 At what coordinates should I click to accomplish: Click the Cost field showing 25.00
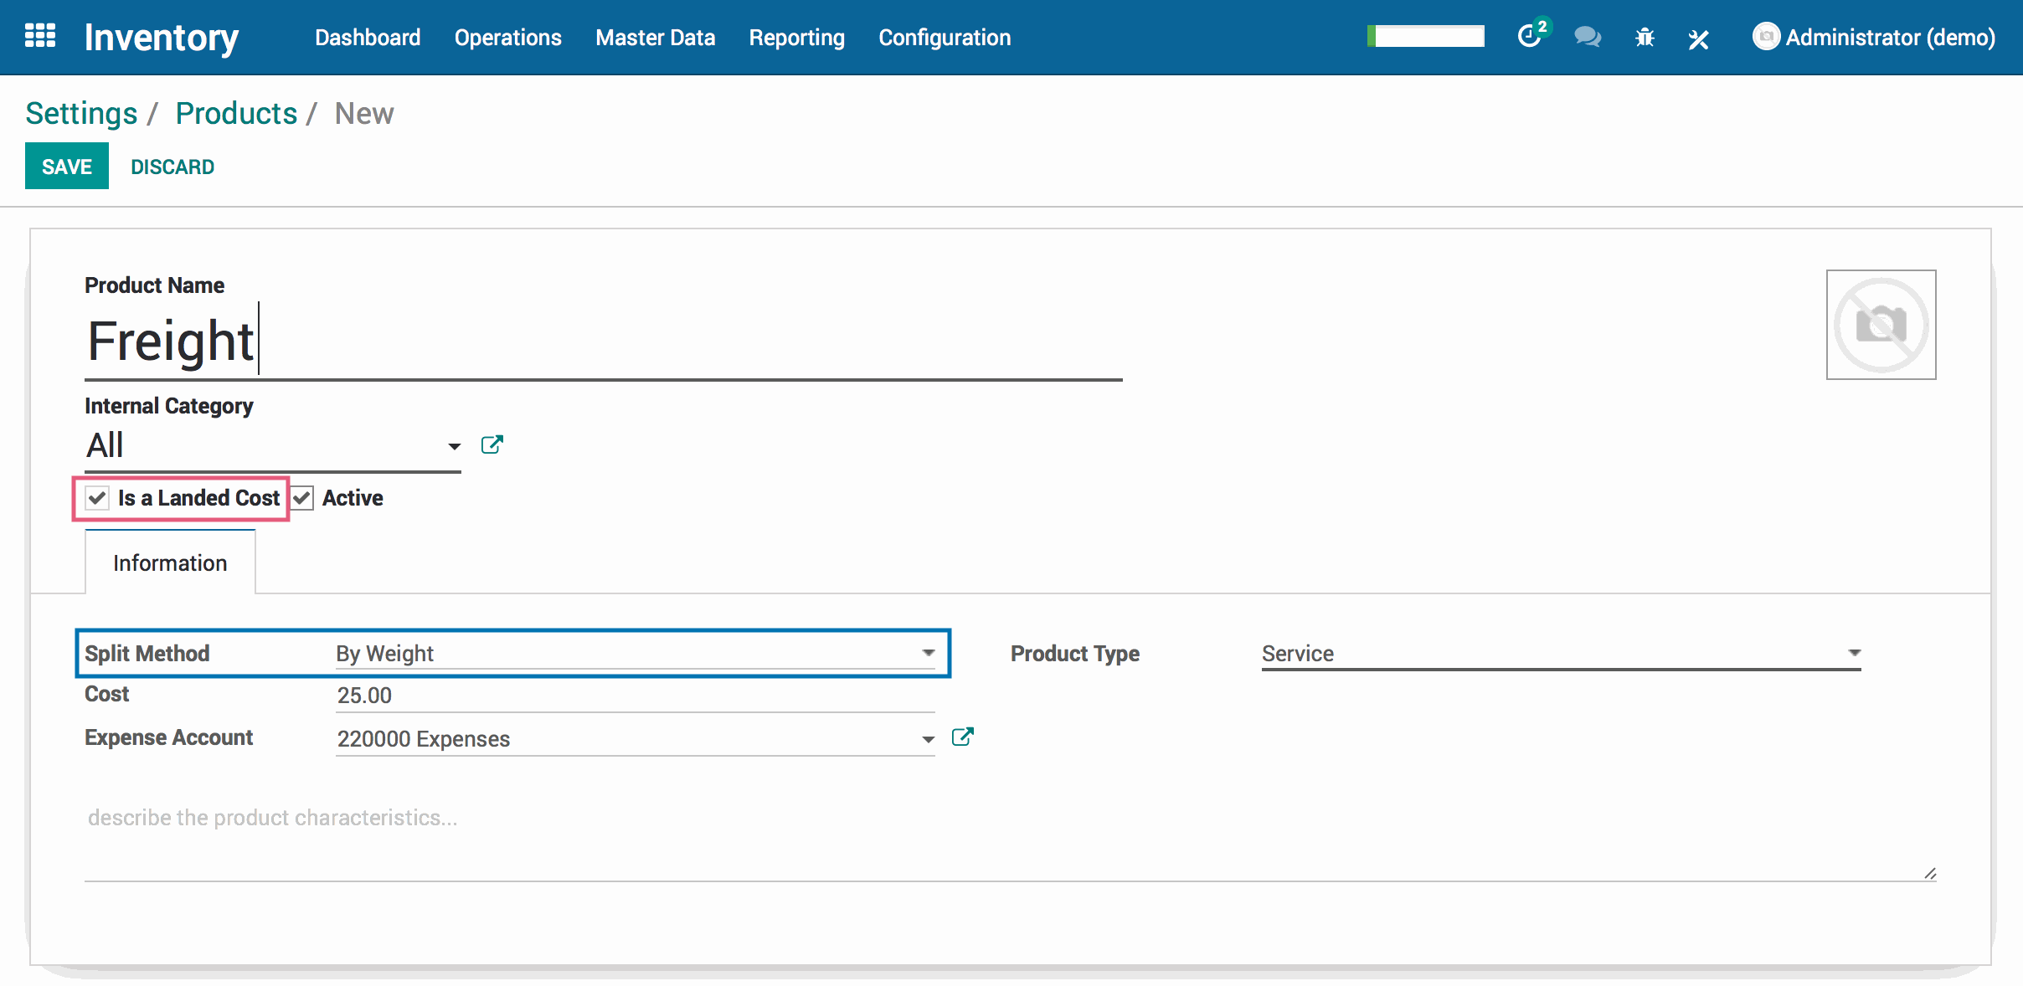636,696
